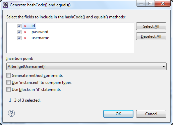Image resolution: width=173 pixels, height=125 pixels.
Task: Enable Generate method comments
Action: (8, 76)
